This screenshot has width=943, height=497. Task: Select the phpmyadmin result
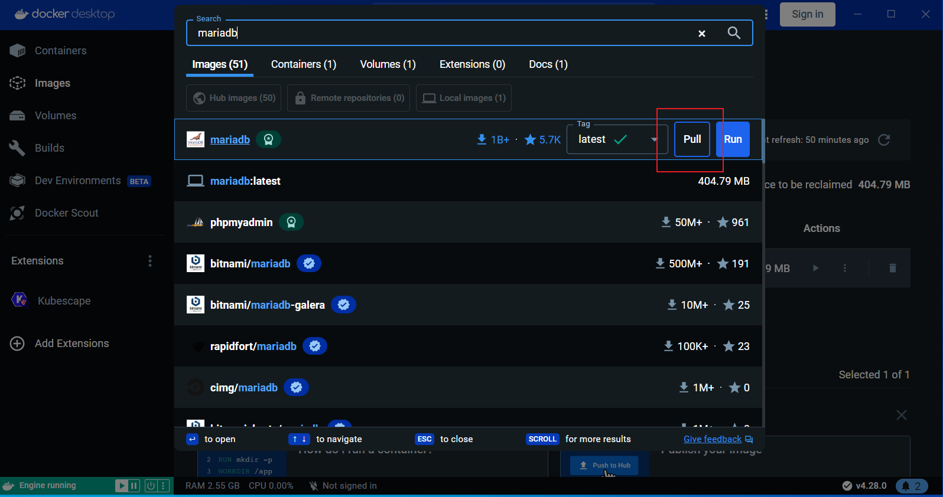(x=468, y=223)
